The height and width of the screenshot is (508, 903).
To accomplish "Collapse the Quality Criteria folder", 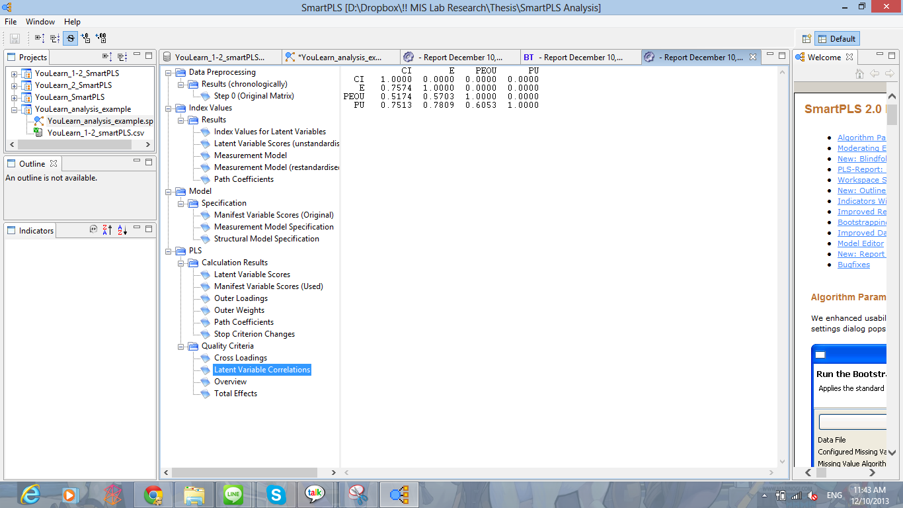I will click(x=180, y=346).
